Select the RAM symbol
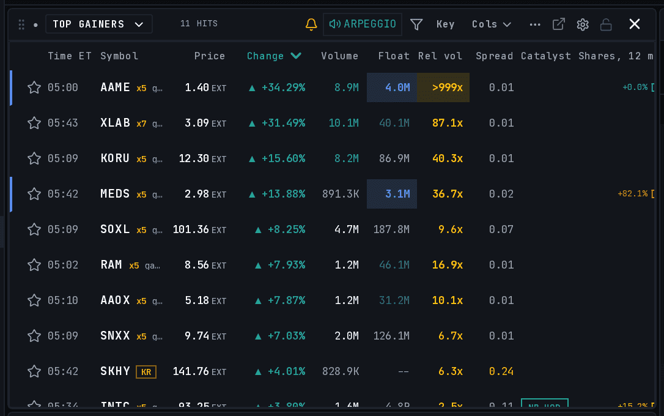The width and height of the screenshot is (664, 416). [x=111, y=265]
